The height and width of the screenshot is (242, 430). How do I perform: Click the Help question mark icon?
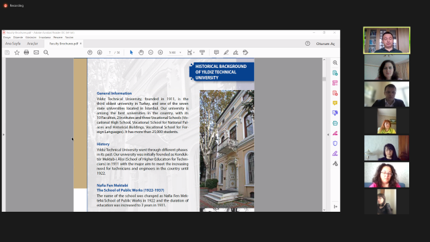click(x=308, y=44)
